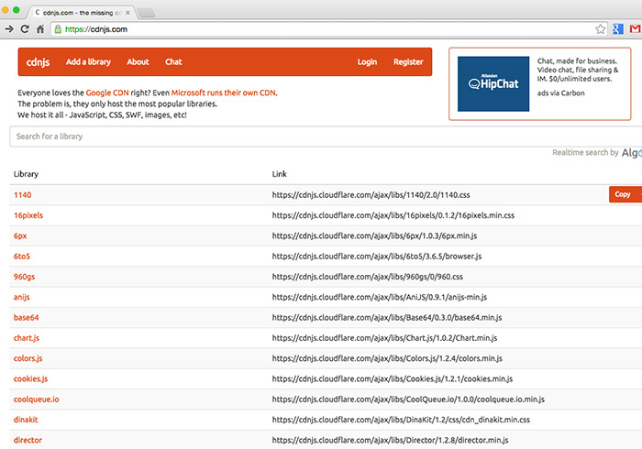
Task: Open the anijs library
Action: [x=22, y=297]
